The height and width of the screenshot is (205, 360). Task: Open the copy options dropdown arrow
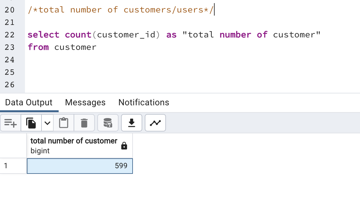tap(47, 123)
